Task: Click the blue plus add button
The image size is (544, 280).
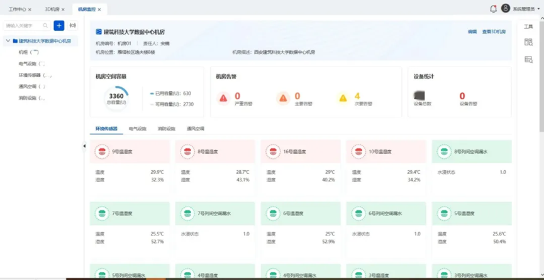Action: (x=59, y=26)
